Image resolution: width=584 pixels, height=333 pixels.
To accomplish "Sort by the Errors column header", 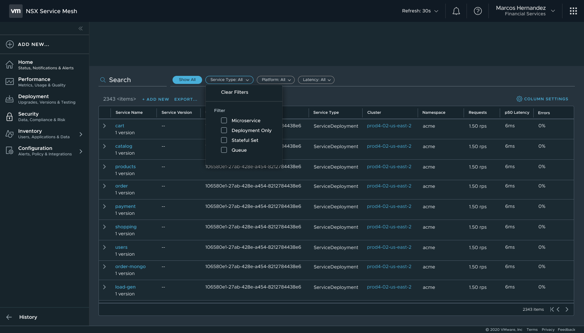I will (544, 113).
